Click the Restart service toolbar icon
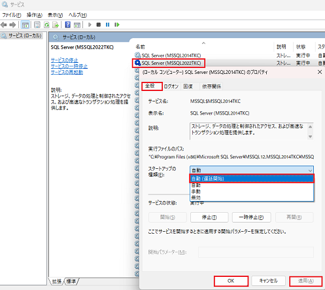Image resolution: width=325 pixels, height=290 pixels. pos(117,25)
